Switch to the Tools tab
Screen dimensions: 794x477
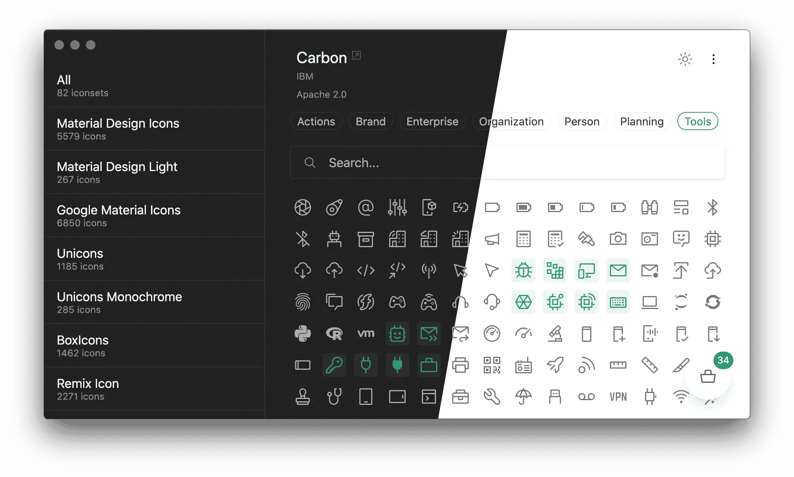(x=698, y=121)
